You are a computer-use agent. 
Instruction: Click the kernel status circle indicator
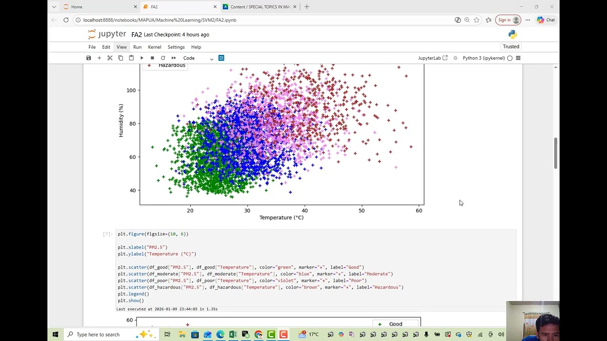[510, 58]
